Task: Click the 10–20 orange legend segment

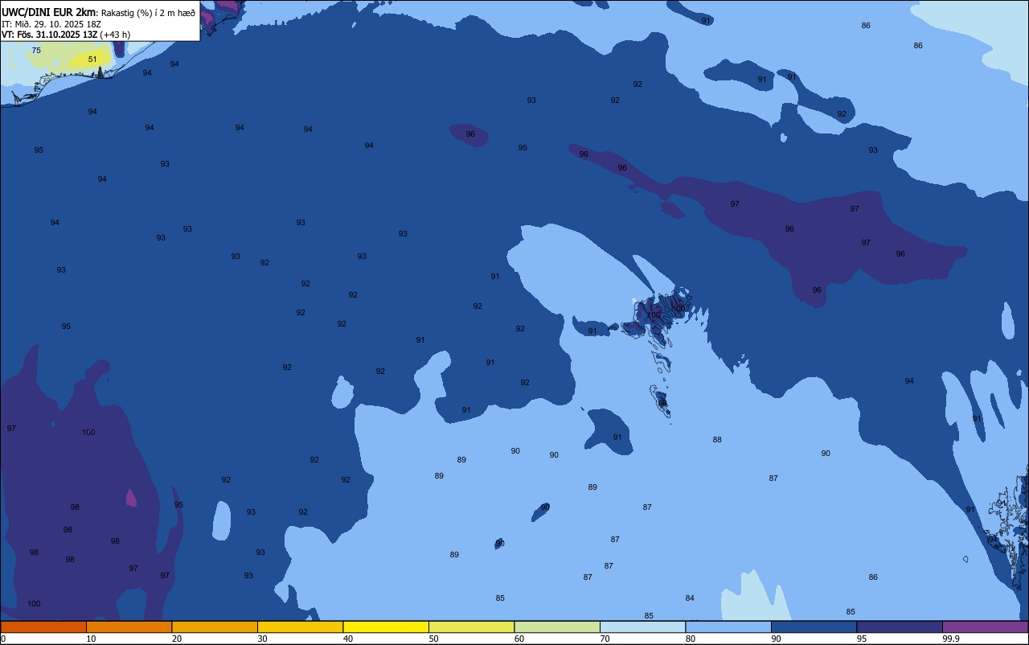Action: [x=129, y=627]
